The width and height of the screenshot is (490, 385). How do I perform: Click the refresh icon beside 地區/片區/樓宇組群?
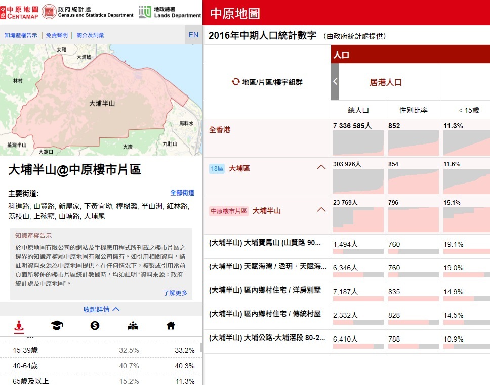[235, 82]
